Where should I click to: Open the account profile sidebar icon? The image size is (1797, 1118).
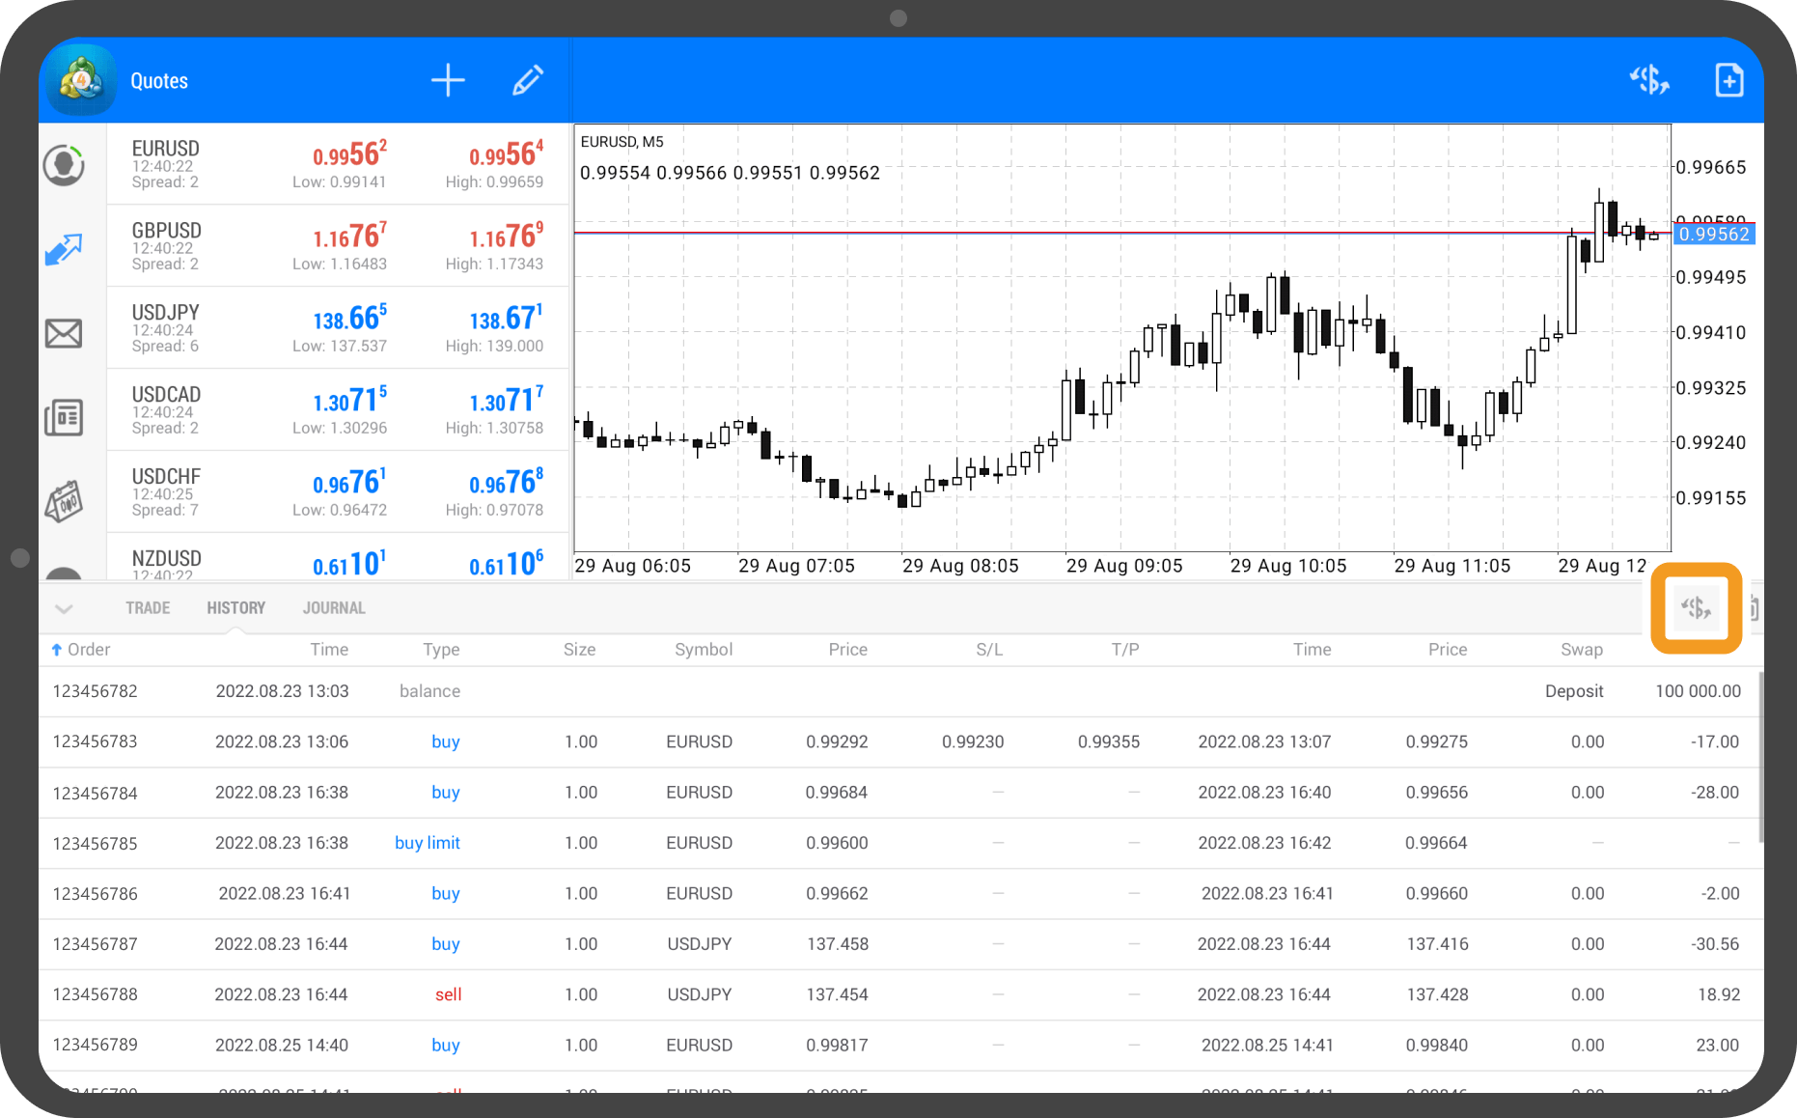(64, 165)
